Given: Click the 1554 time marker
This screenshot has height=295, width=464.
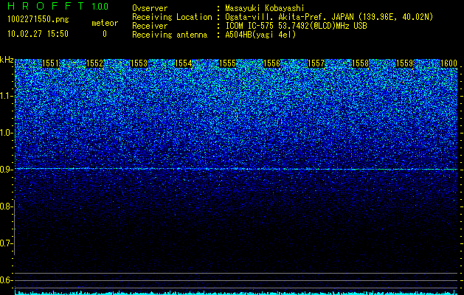Looking at the screenshot, I should point(184,63).
